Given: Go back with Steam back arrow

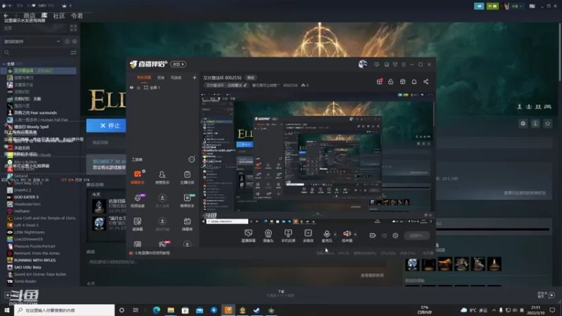Looking at the screenshot, I should pyautogui.click(x=6, y=15).
